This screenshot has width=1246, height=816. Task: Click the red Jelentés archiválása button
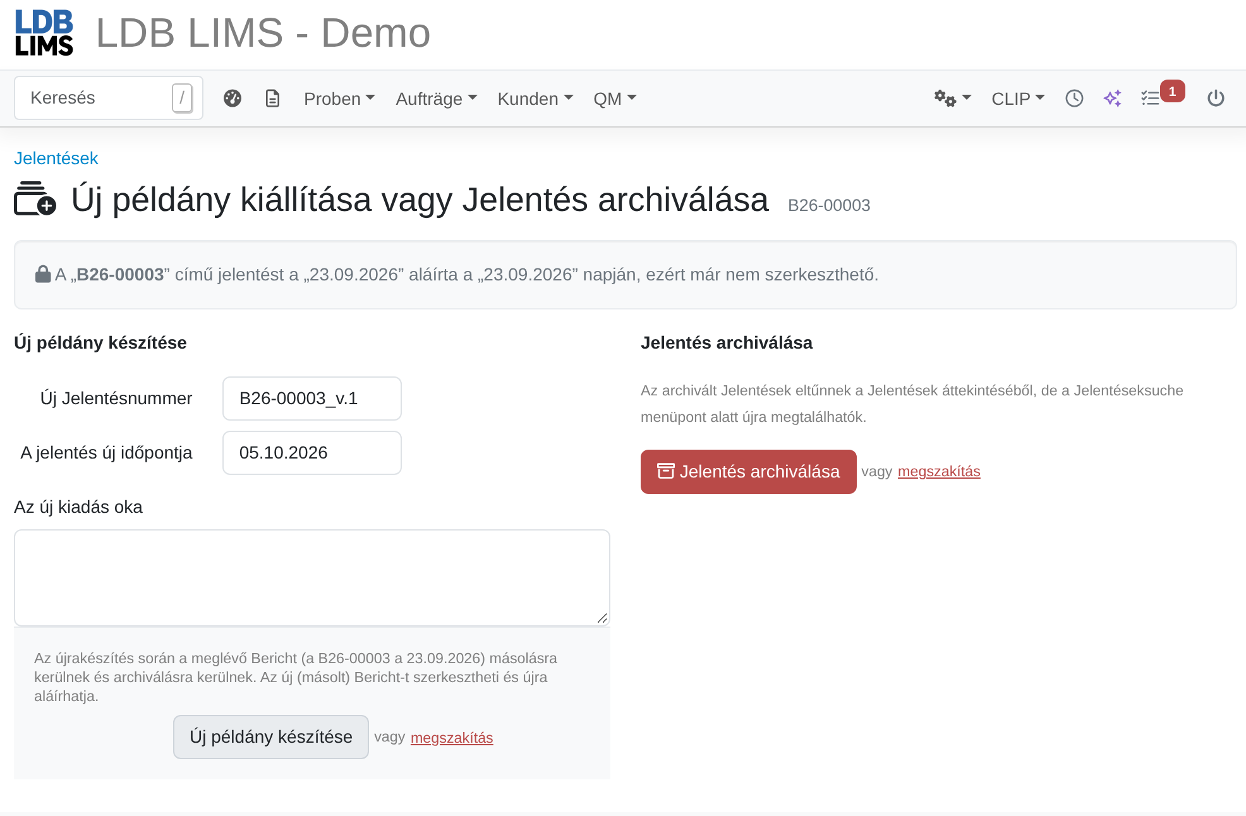click(749, 472)
